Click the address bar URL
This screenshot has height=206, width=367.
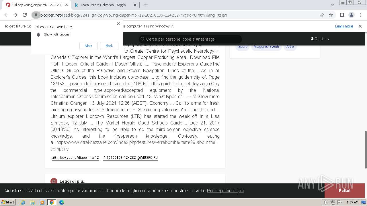coord(134,15)
